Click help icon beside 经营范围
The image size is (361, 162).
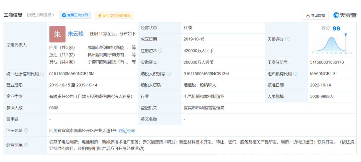(26, 145)
